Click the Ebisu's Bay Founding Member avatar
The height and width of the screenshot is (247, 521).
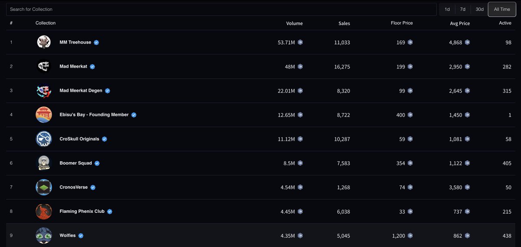click(43, 115)
